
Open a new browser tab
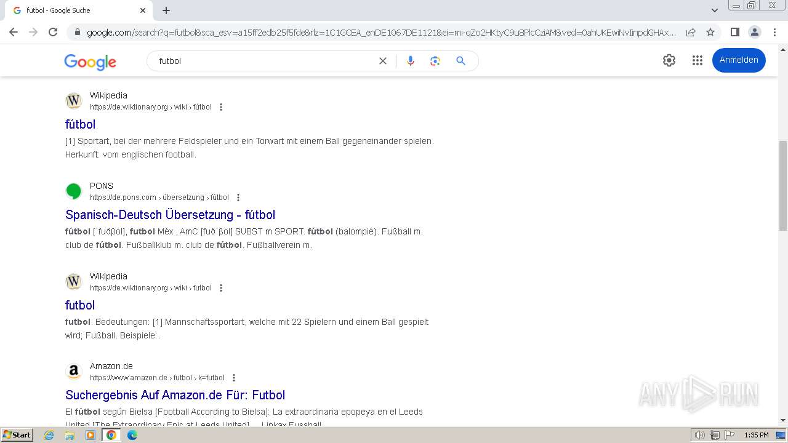tap(166, 10)
